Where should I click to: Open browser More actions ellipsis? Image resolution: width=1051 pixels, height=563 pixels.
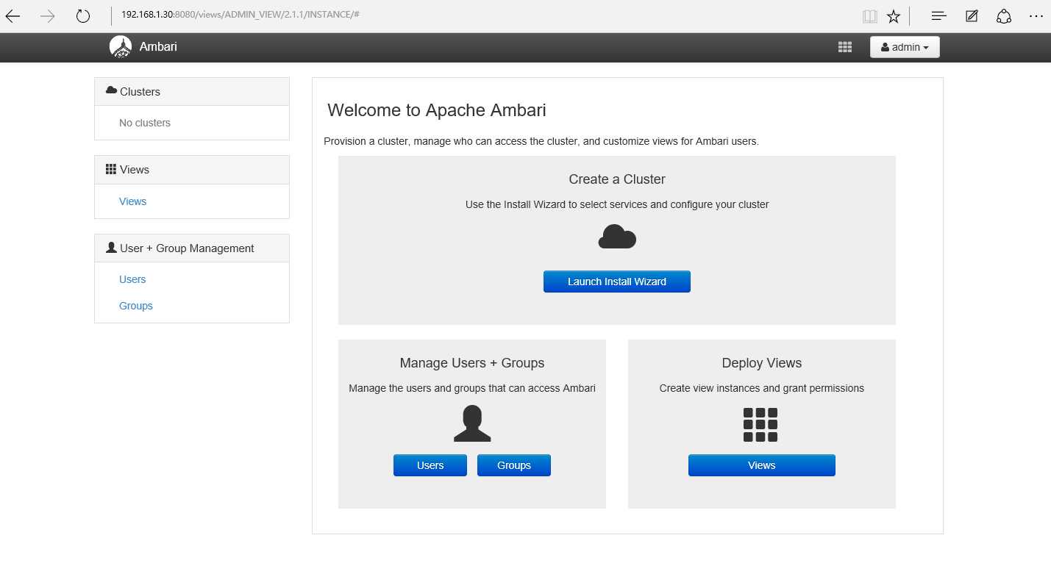click(x=1036, y=15)
